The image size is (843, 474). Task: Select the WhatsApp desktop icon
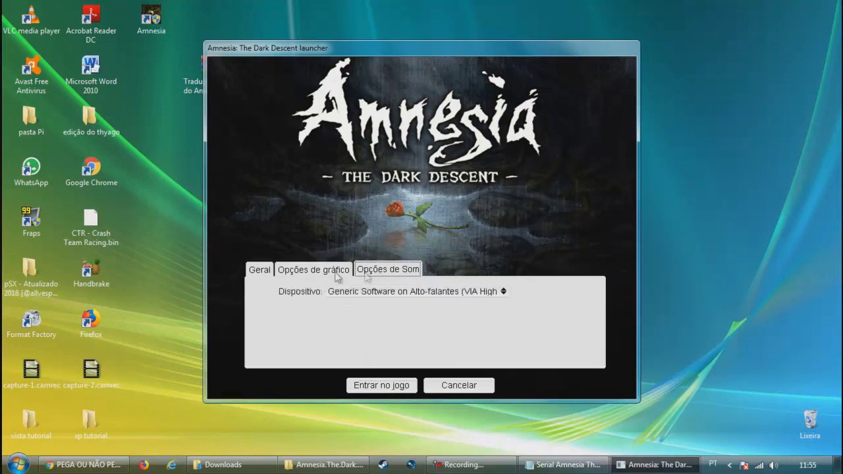pos(31,171)
